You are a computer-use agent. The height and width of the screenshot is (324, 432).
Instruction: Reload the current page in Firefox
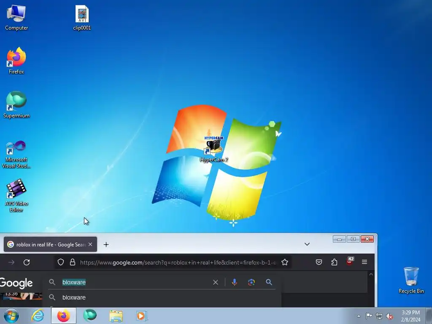click(x=27, y=262)
